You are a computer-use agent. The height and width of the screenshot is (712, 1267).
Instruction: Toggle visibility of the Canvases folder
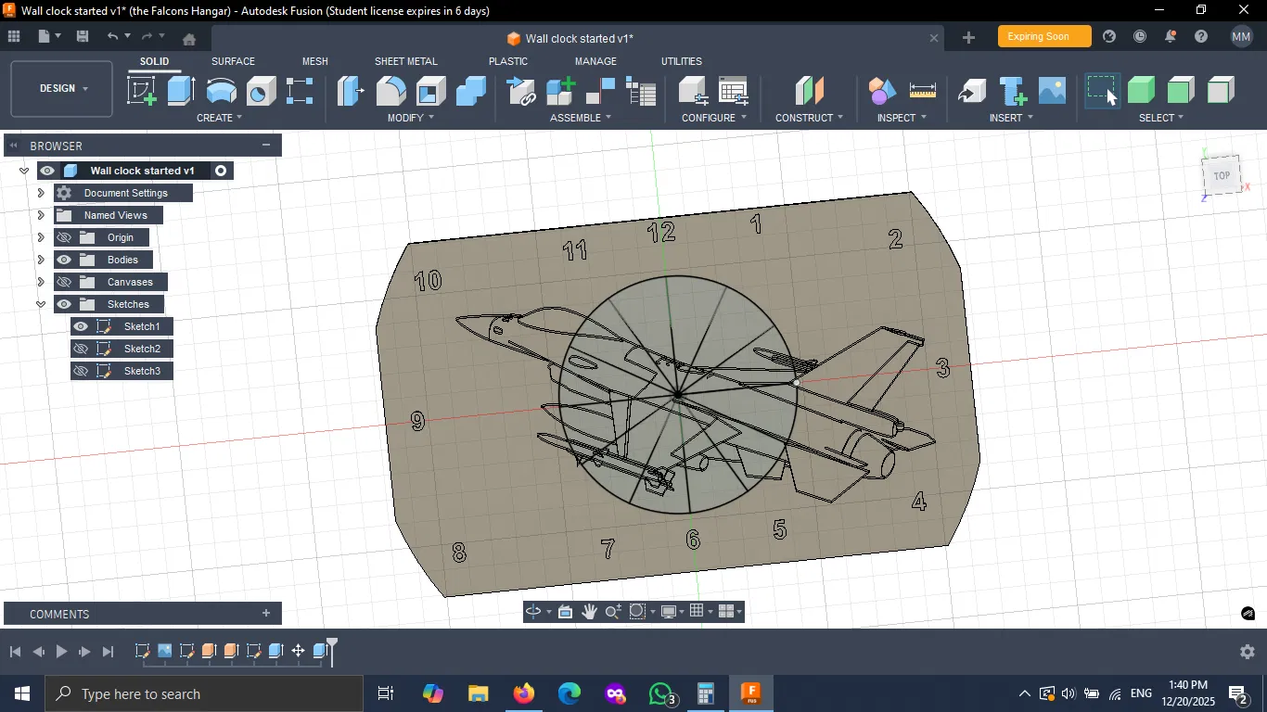(x=64, y=282)
